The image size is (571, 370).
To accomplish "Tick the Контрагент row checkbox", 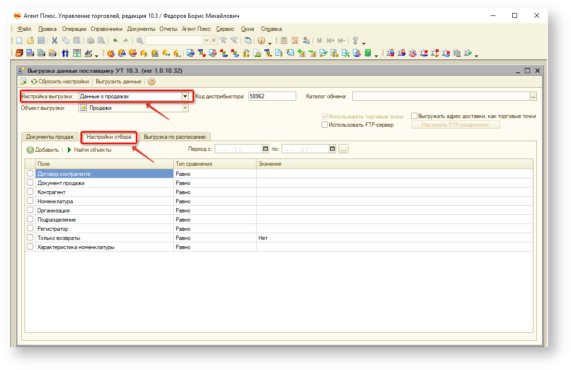I will pos(30,192).
